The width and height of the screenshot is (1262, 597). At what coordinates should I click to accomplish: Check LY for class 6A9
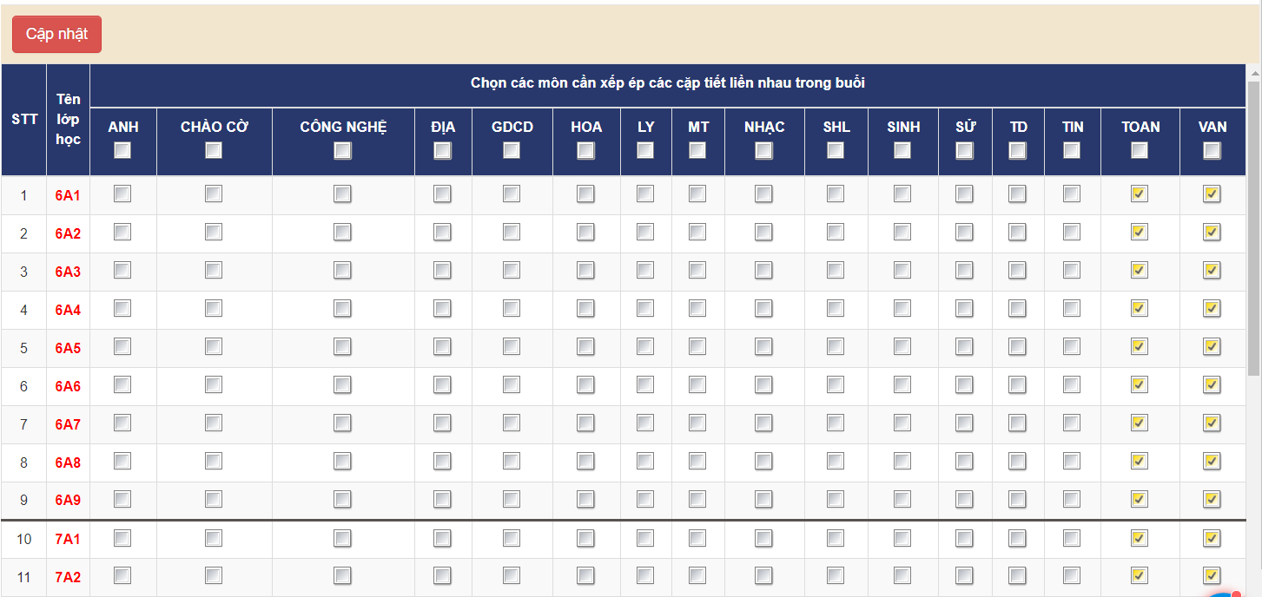click(x=644, y=500)
